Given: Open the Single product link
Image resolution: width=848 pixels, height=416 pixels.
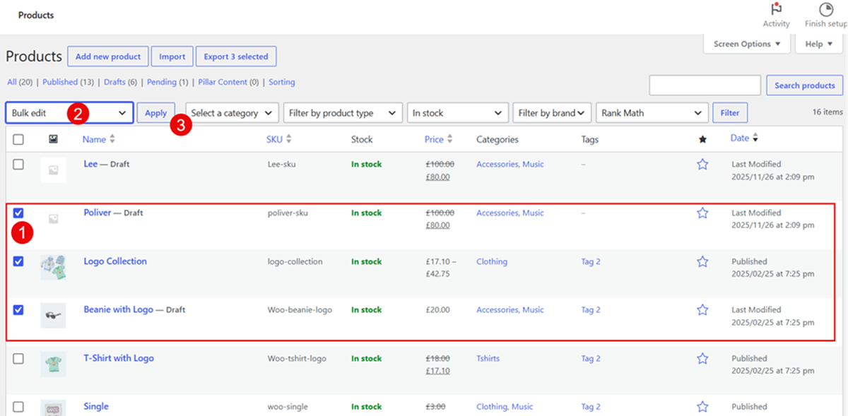Looking at the screenshot, I should (96, 406).
